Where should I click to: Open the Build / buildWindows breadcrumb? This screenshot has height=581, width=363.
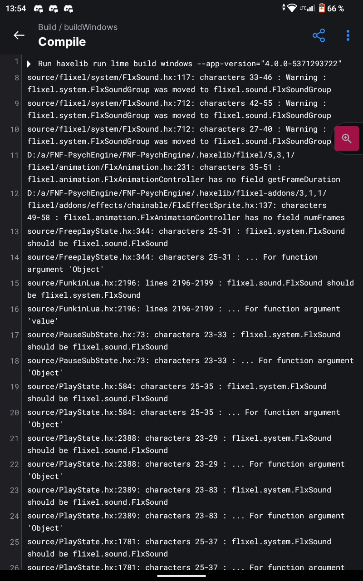(78, 27)
